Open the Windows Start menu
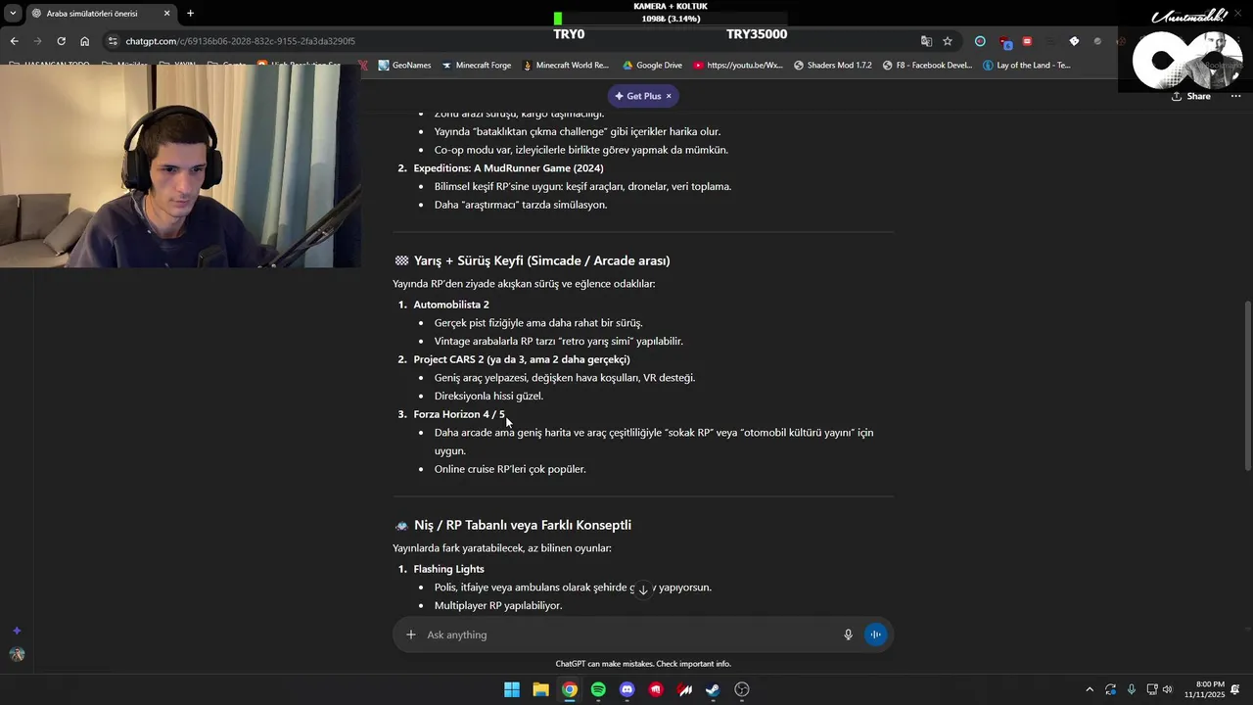The height and width of the screenshot is (705, 1253). tap(512, 689)
